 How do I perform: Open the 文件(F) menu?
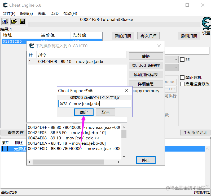[9, 13]
